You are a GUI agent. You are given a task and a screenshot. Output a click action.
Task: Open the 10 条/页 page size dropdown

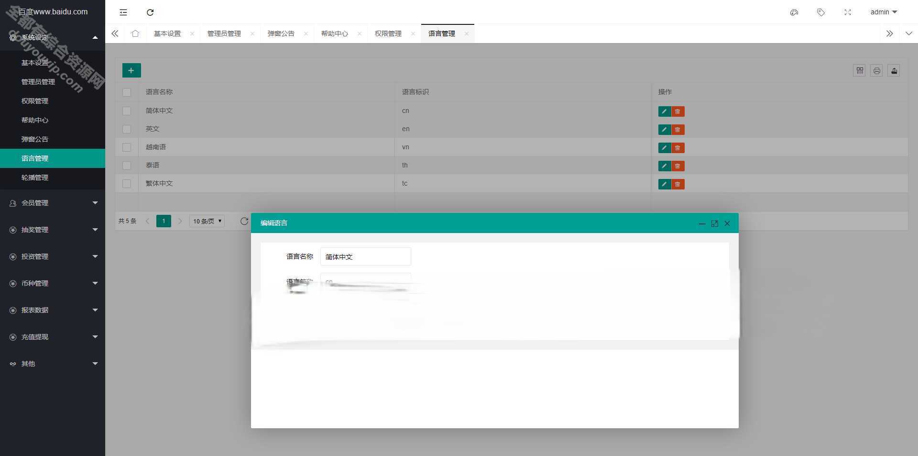click(207, 221)
